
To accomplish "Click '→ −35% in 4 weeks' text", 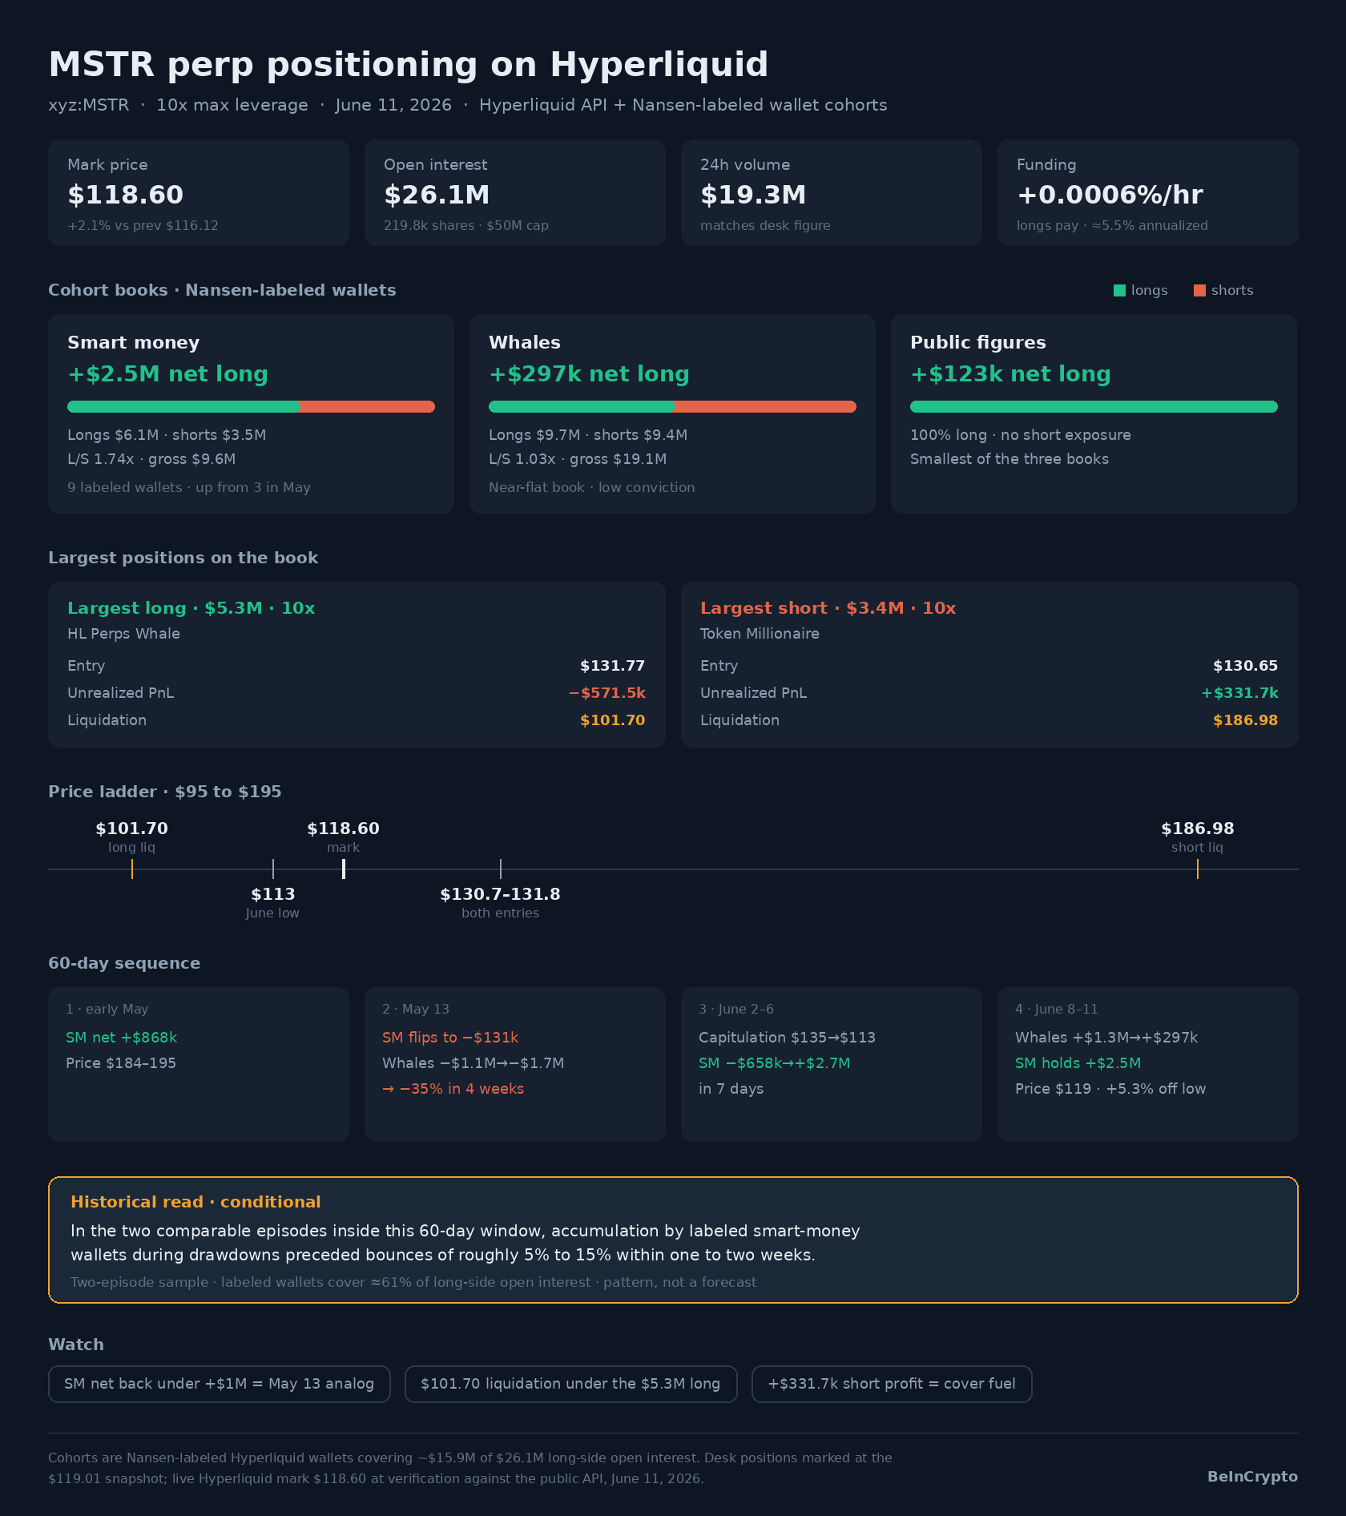I will pyautogui.click(x=453, y=1089).
